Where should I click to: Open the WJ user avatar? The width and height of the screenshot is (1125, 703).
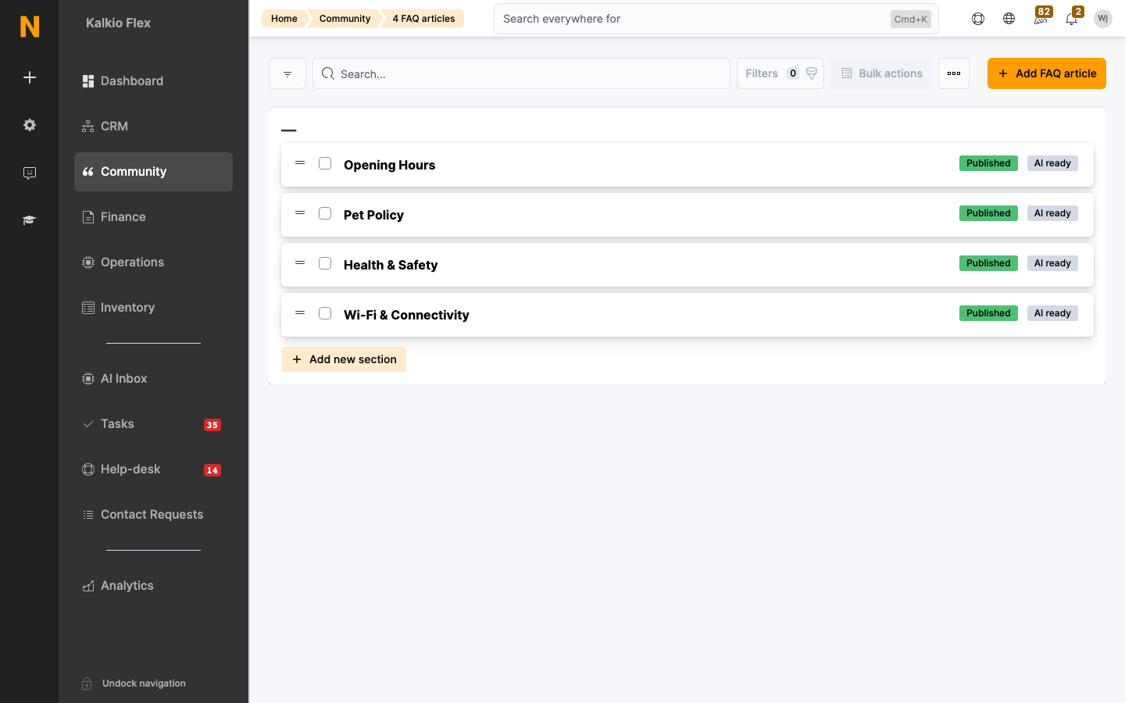(1103, 19)
